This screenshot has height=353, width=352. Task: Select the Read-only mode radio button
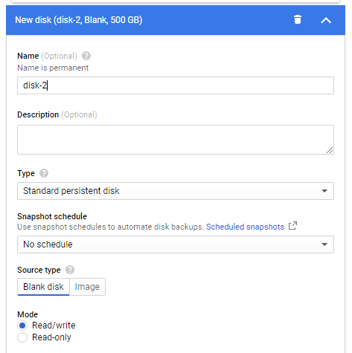[22, 337]
